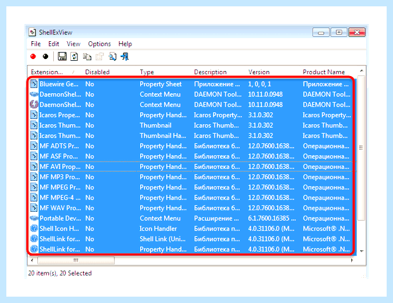Sort by the Version column header
Image resolution: width=393 pixels, height=303 pixels.
[x=273, y=72]
